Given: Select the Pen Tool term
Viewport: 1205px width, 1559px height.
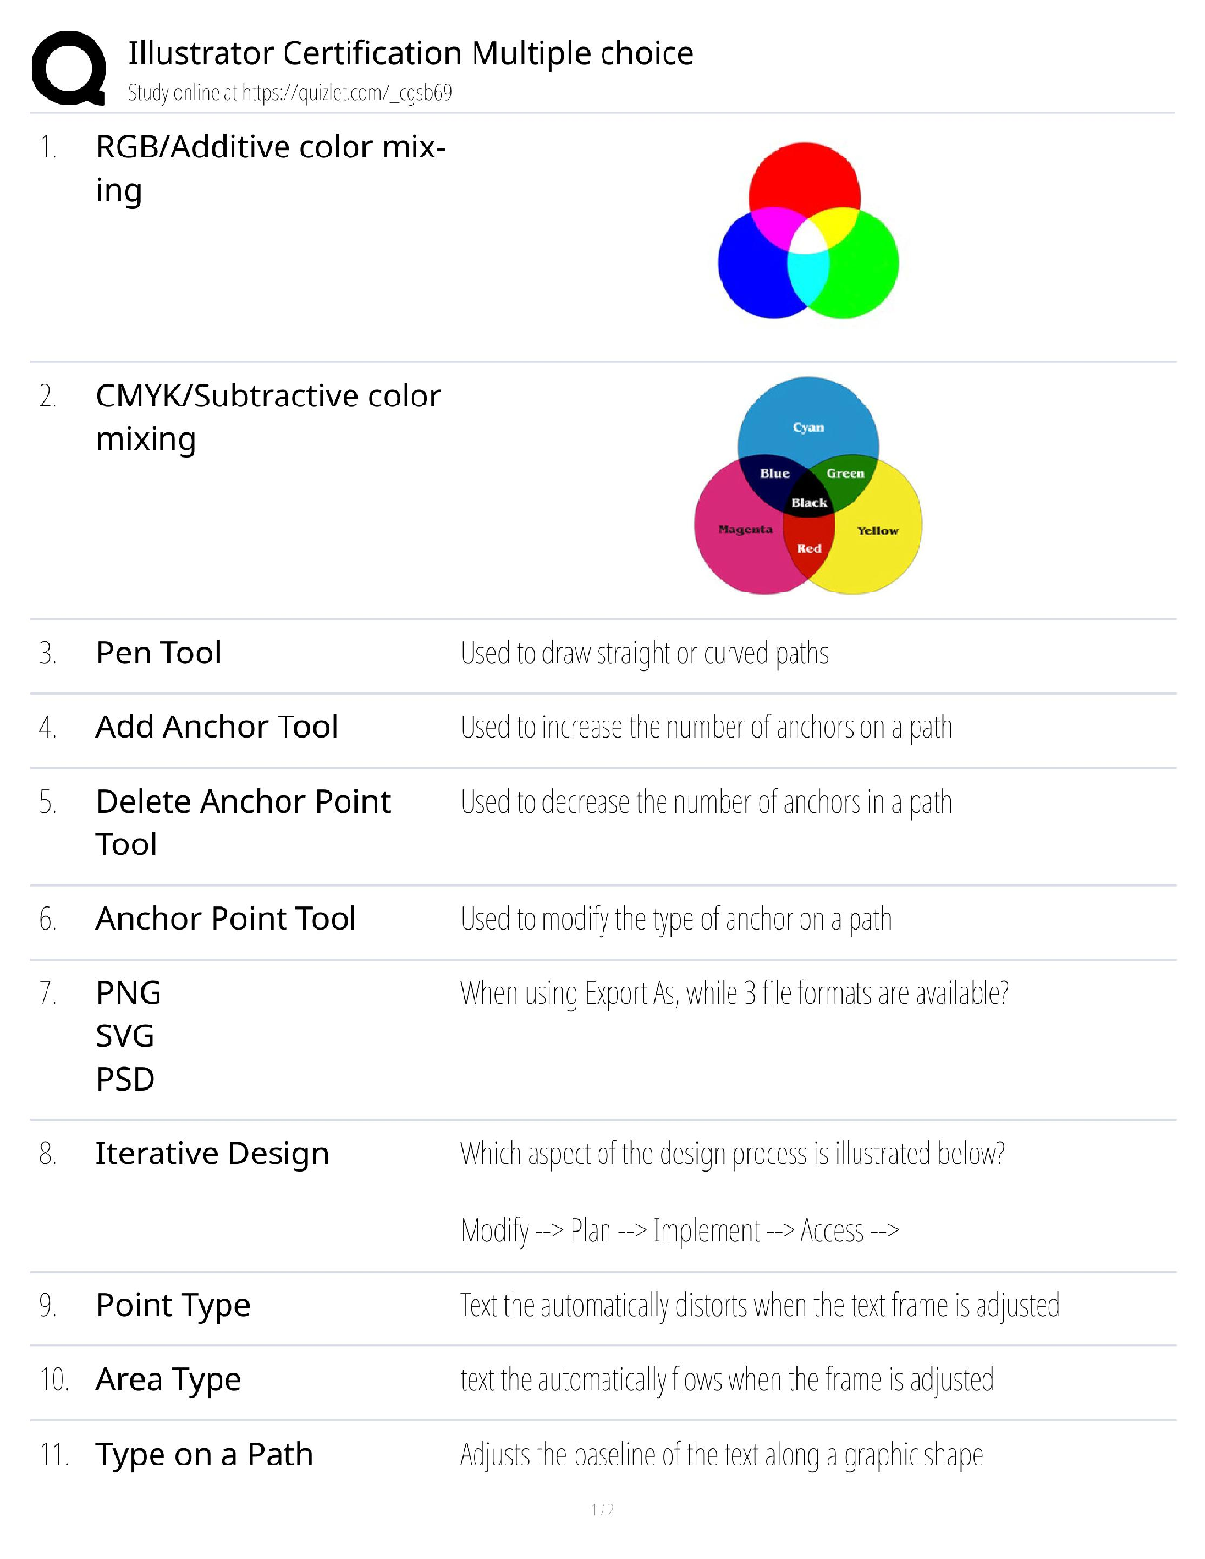Looking at the screenshot, I should pyautogui.click(x=159, y=653).
